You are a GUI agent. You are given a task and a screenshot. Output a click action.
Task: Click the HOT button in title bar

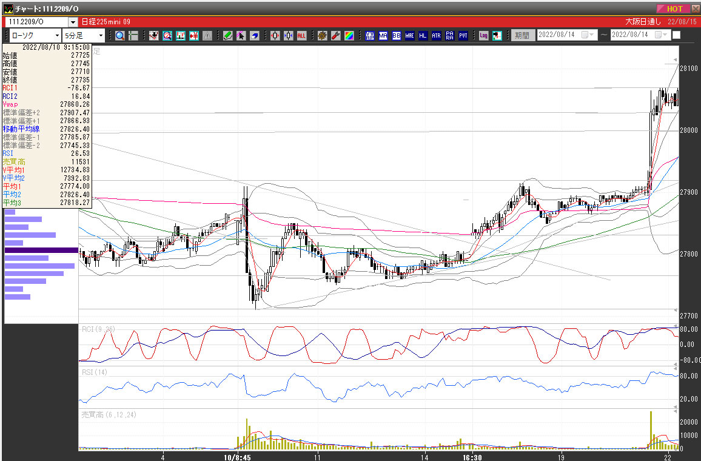coord(673,8)
